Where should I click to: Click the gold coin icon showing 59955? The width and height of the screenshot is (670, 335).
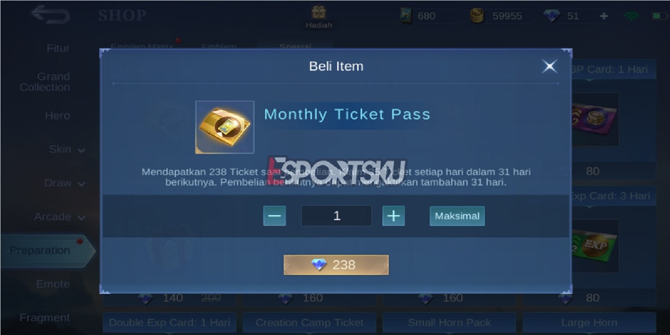point(477,16)
